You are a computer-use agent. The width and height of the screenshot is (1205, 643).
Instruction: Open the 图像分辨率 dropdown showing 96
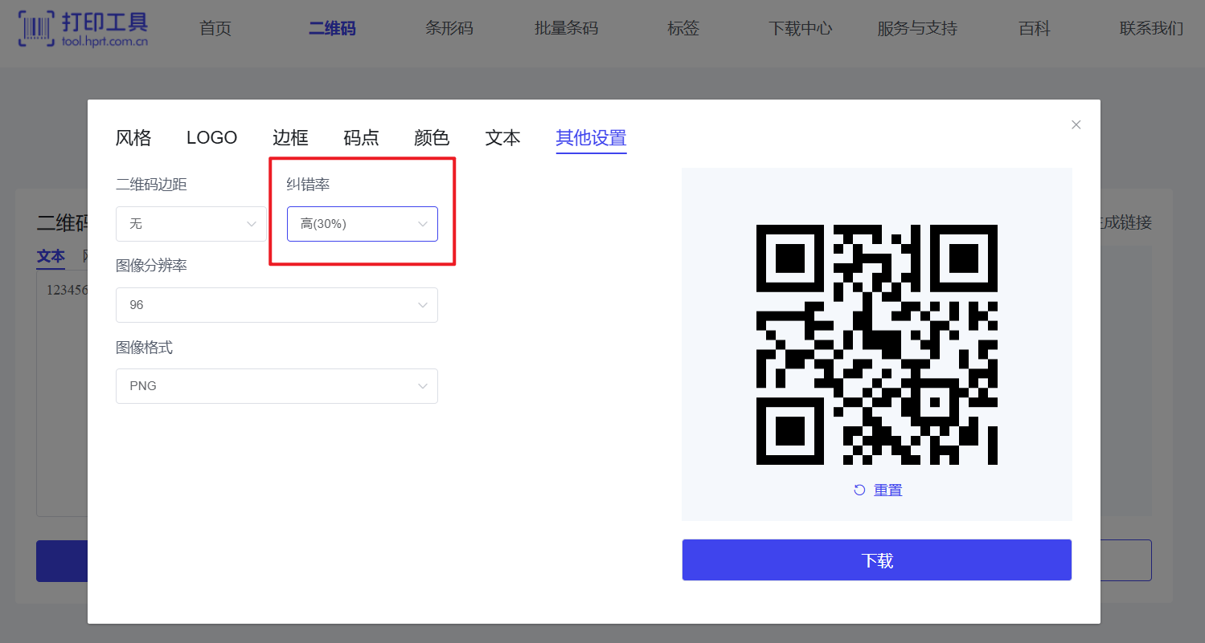(277, 305)
